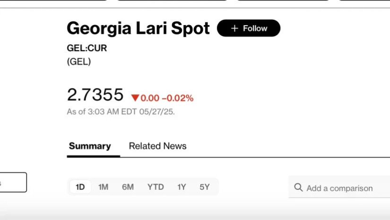Open the Summary tab
390x220 pixels.
(x=90, y=146)
